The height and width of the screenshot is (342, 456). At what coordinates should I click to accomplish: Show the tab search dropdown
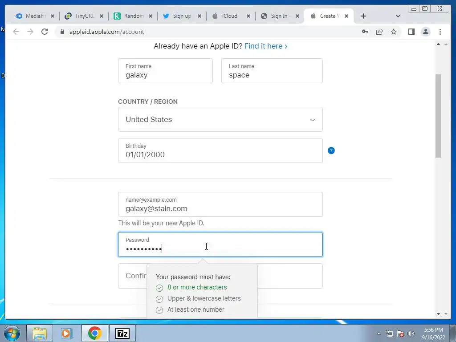398,16
